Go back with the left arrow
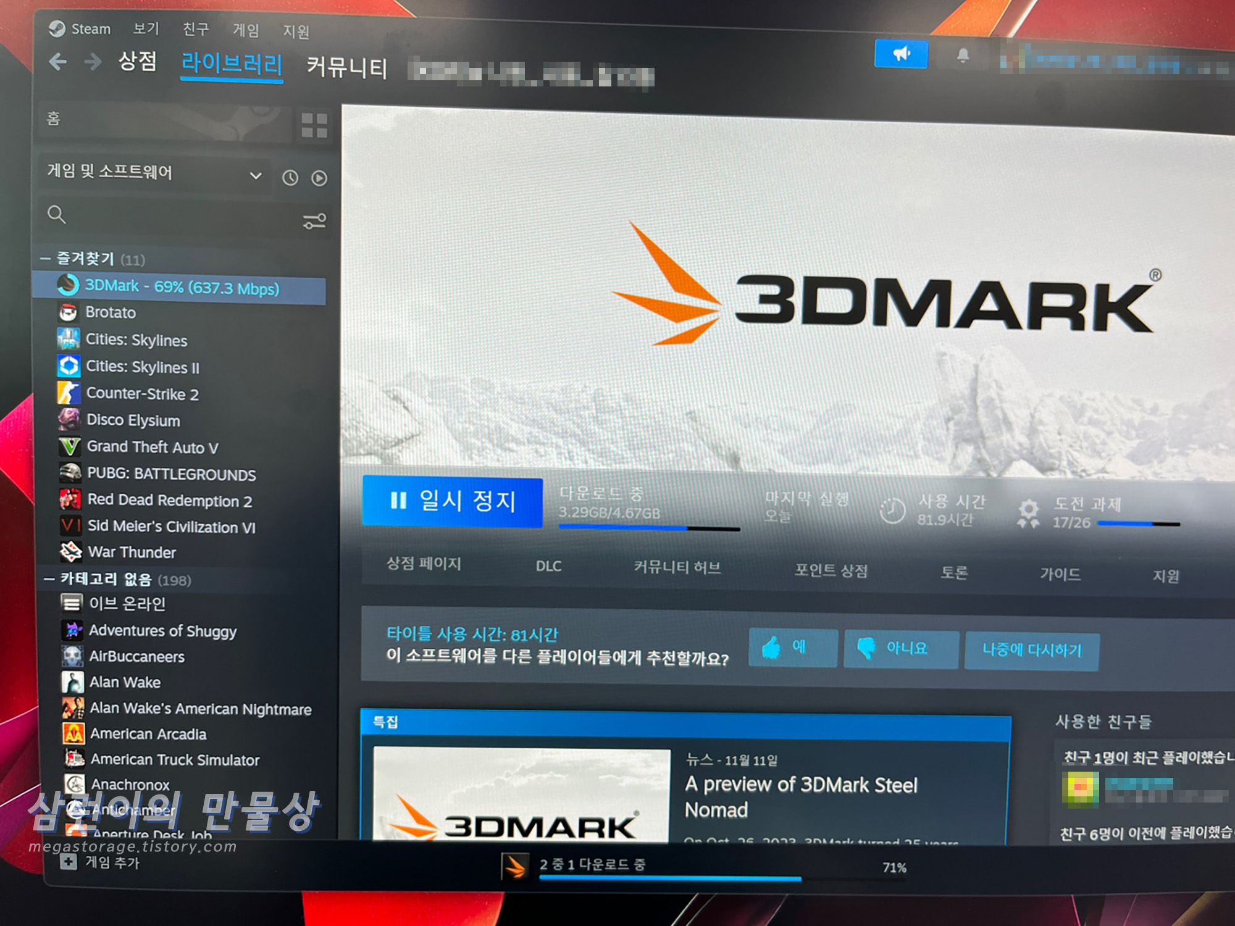 [x=59, y=62]
